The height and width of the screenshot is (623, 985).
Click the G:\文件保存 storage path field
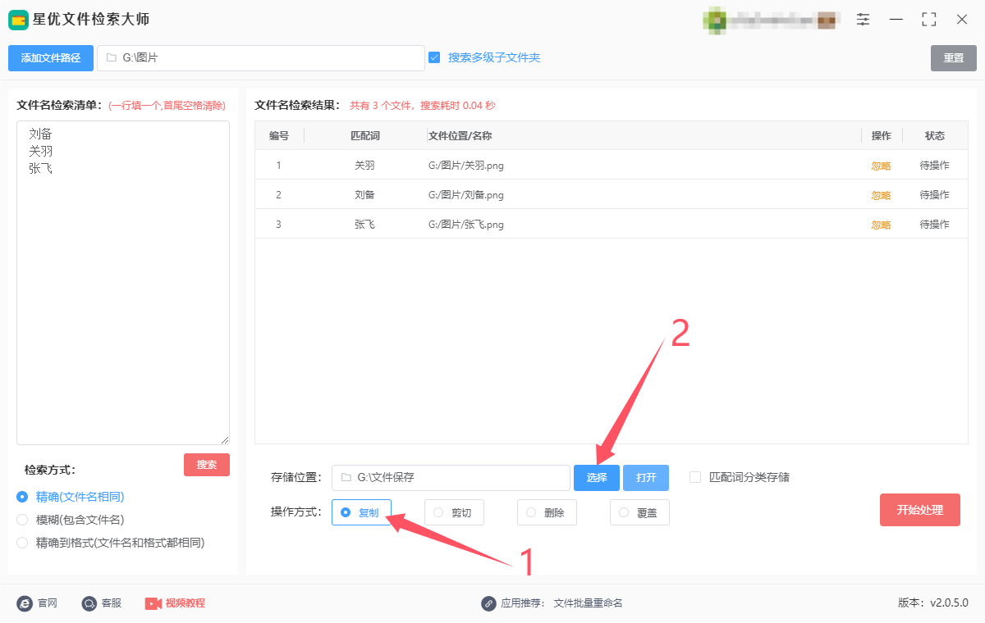tap(451, 478)
